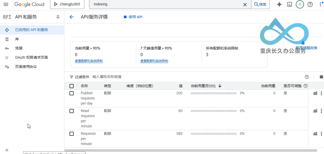Image resolution: width=324 pixels, height=154 pixels.
Task: Open the 库 library menu item
Action: point(32,39)
